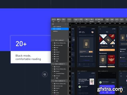Select the Dark—readbook 1-2 artboard row
127x95 pixels.
tap(59, 81)
